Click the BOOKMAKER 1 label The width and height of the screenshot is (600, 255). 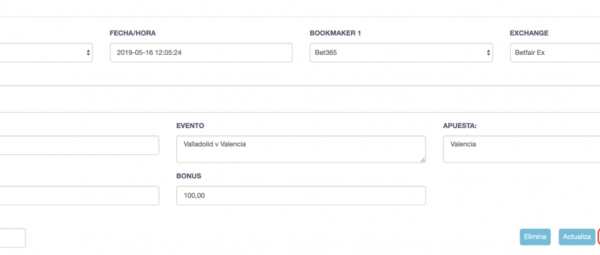click(335, 33)
